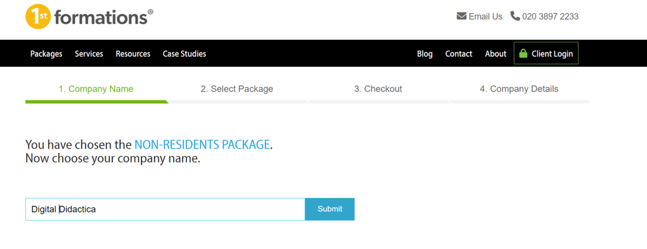Click inside the company name field
The width and height of the screenshot is (647, 249).
coord(165,209)
